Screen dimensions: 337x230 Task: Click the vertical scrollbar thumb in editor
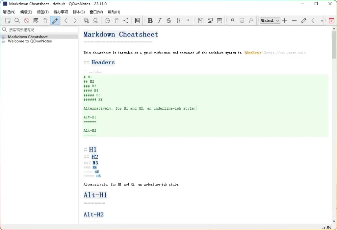[334, 45]
